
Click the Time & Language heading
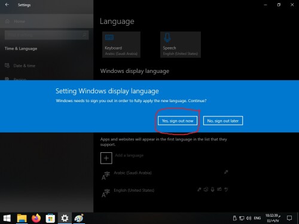click(21, 48)
